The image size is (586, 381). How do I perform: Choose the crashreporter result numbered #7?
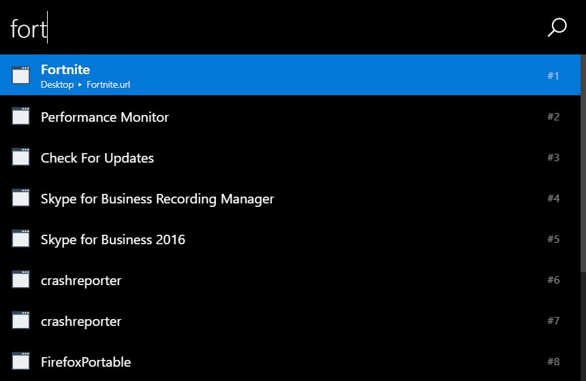click(x=290, y=320)
